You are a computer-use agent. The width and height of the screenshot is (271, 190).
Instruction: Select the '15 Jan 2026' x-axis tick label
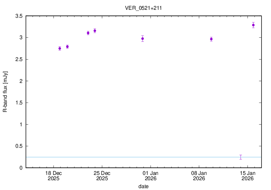[x=247, y=176]
